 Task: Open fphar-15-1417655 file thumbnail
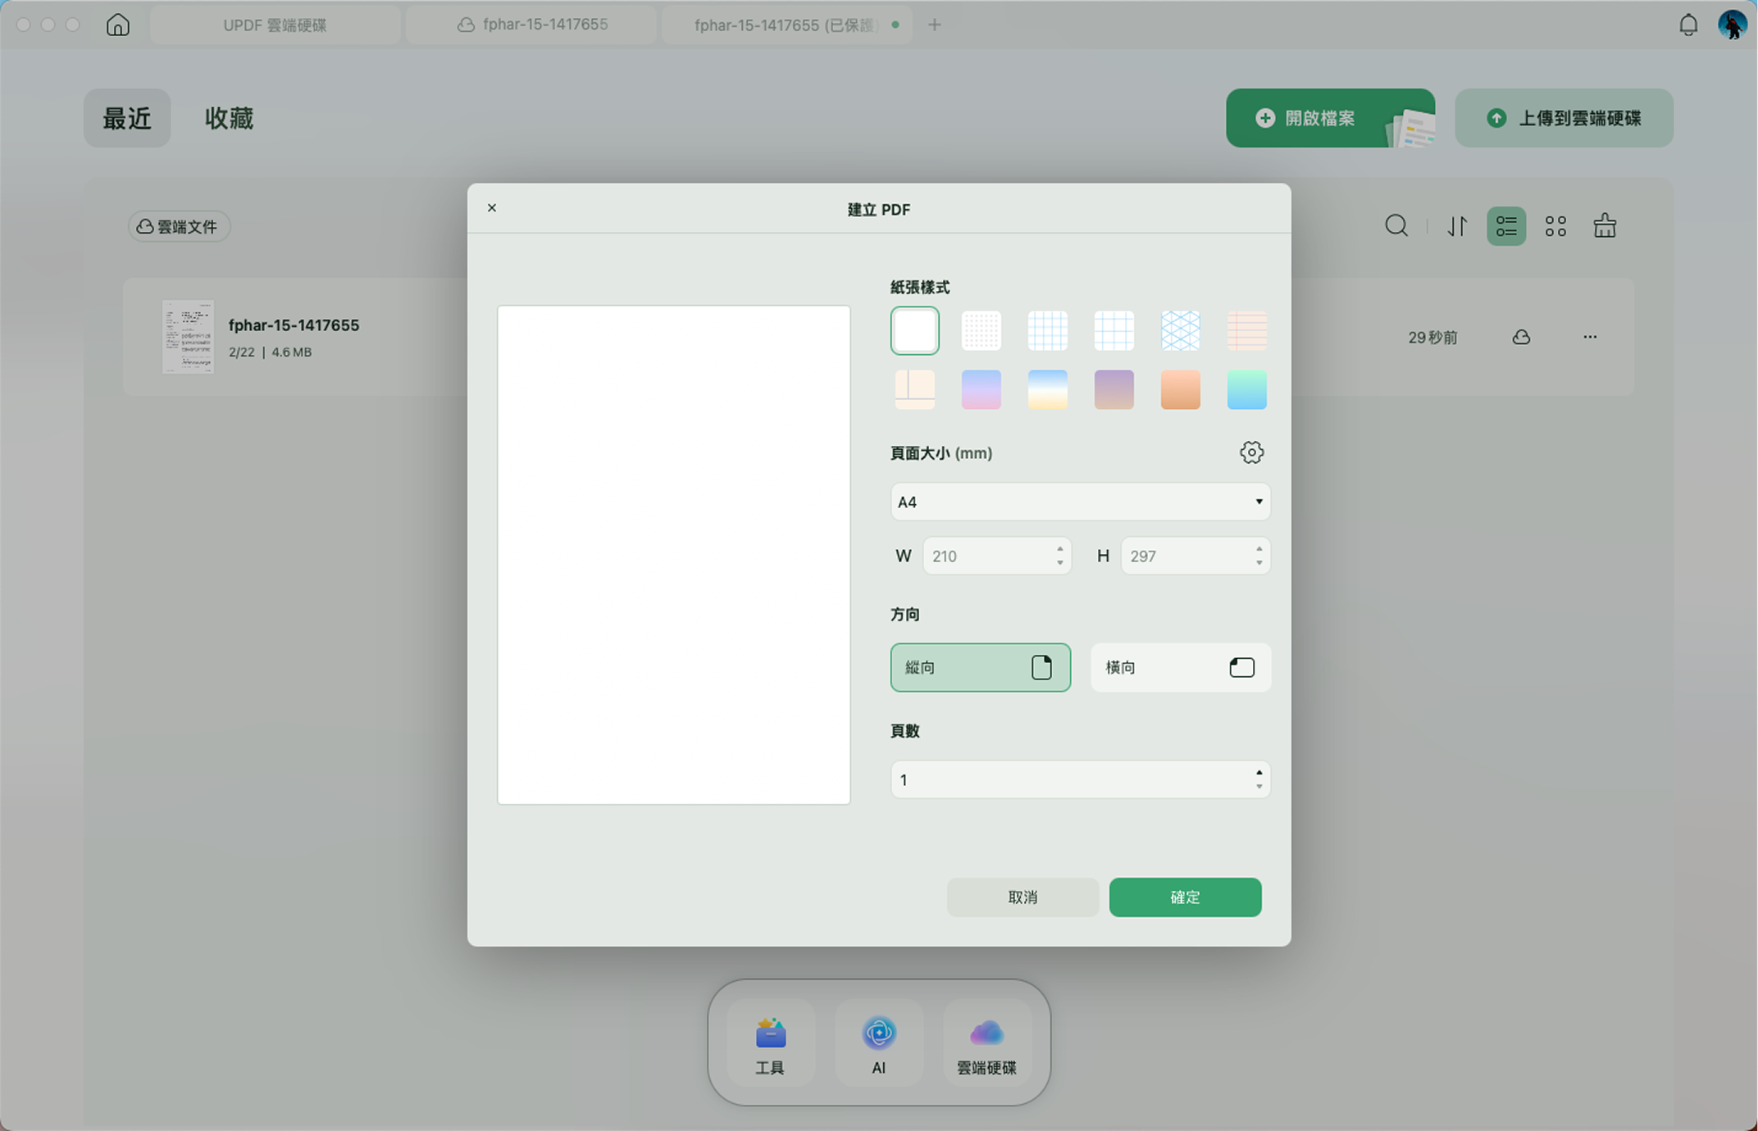coord(188,337)
